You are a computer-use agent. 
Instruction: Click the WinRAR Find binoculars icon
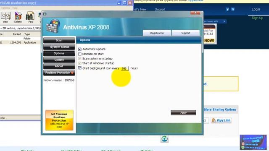tap(31, 17)
